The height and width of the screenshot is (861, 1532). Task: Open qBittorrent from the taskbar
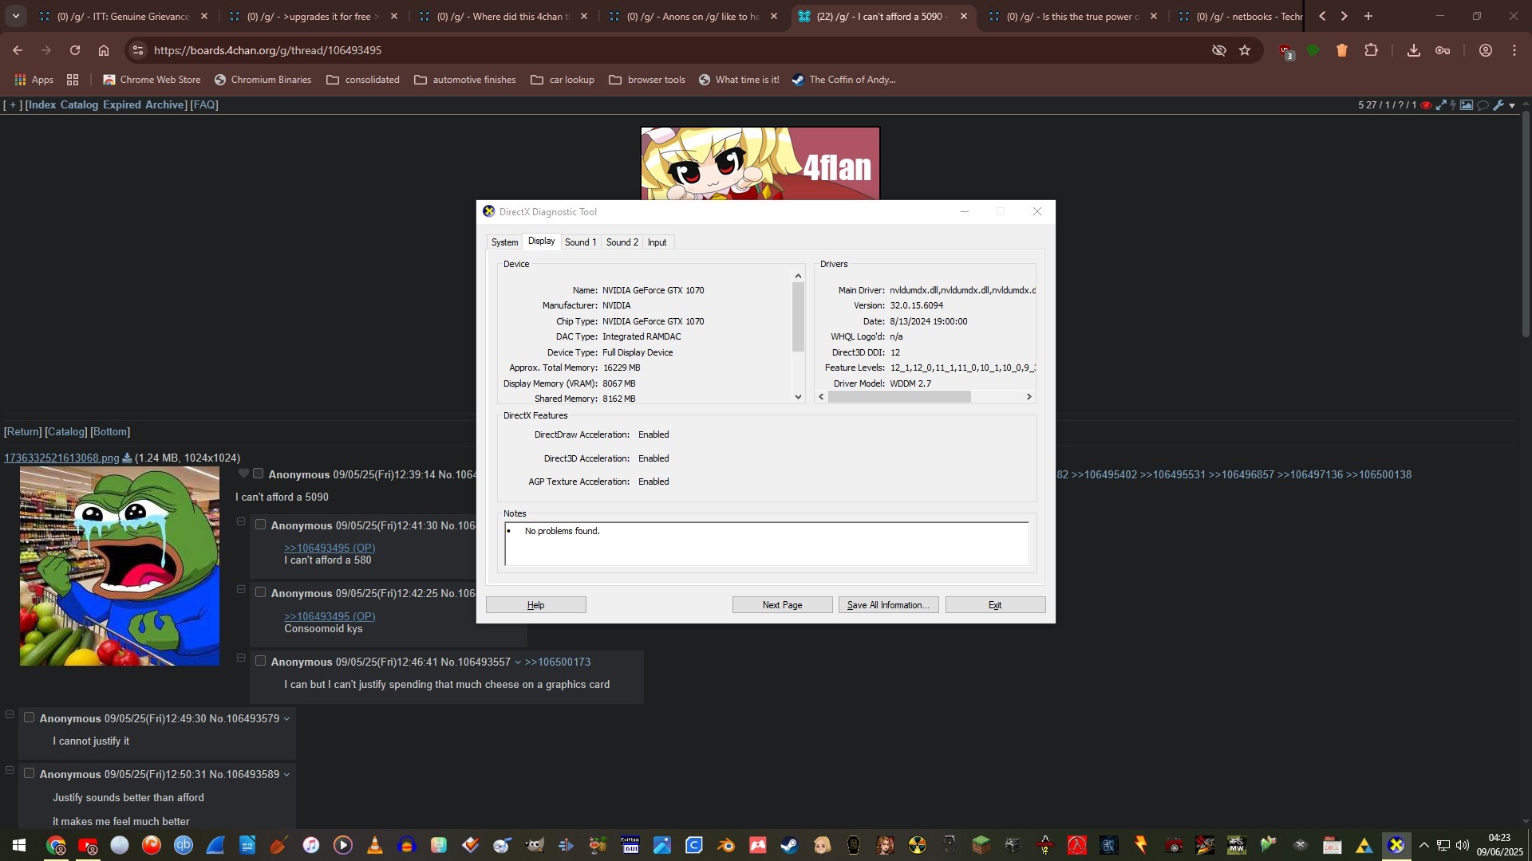pyautogui.click(x=183, y=845)
